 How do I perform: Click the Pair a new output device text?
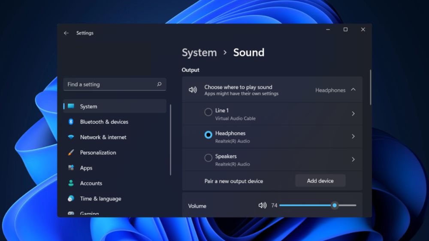[234, 181]
